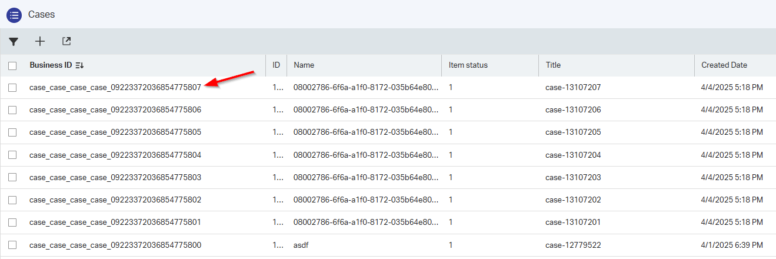Screen dimensions: 776x259
Task: Select title case-12779522
Action: pyautogui.click(x=573, y=245)
